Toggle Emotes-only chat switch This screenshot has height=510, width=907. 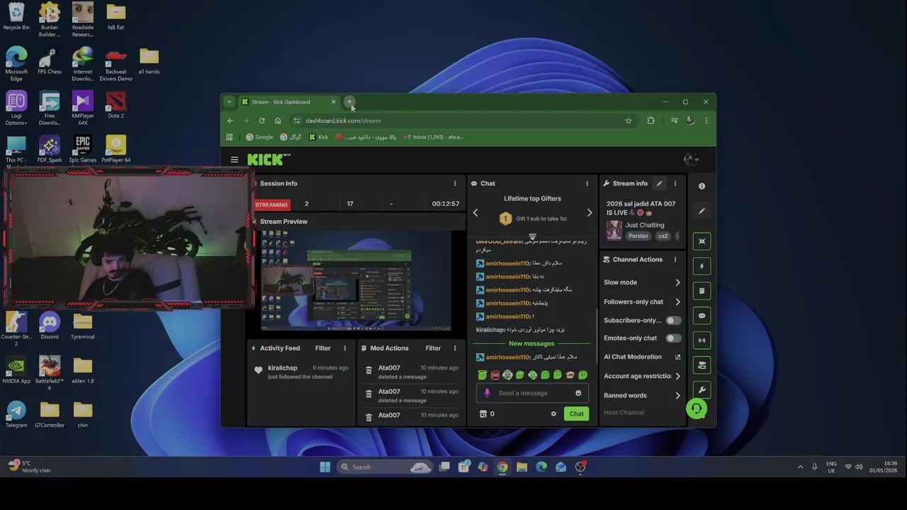point(673,339)
